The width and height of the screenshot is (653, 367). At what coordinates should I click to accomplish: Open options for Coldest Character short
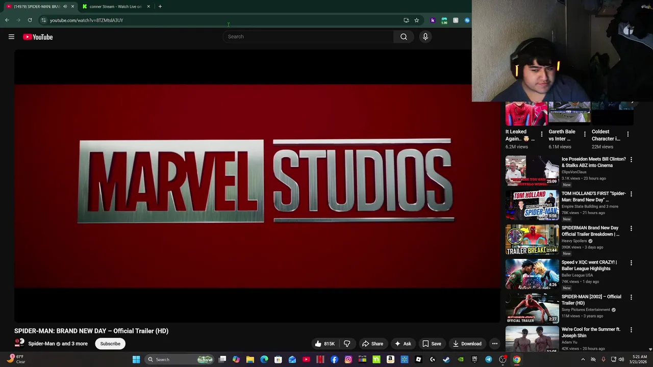coord(628,135)
